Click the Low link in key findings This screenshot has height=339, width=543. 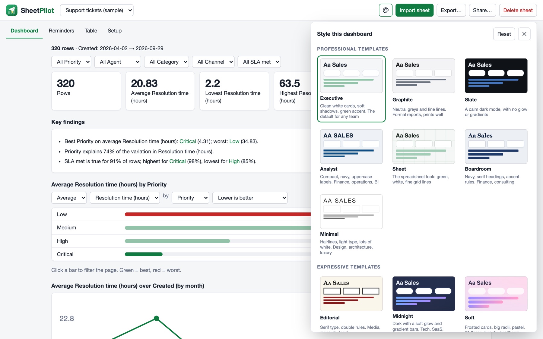(234, 141)
